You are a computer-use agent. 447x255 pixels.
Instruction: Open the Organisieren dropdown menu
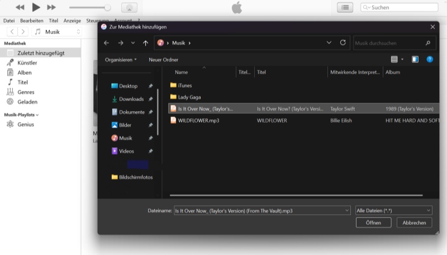pyautogui.click(x=121, y=60)
